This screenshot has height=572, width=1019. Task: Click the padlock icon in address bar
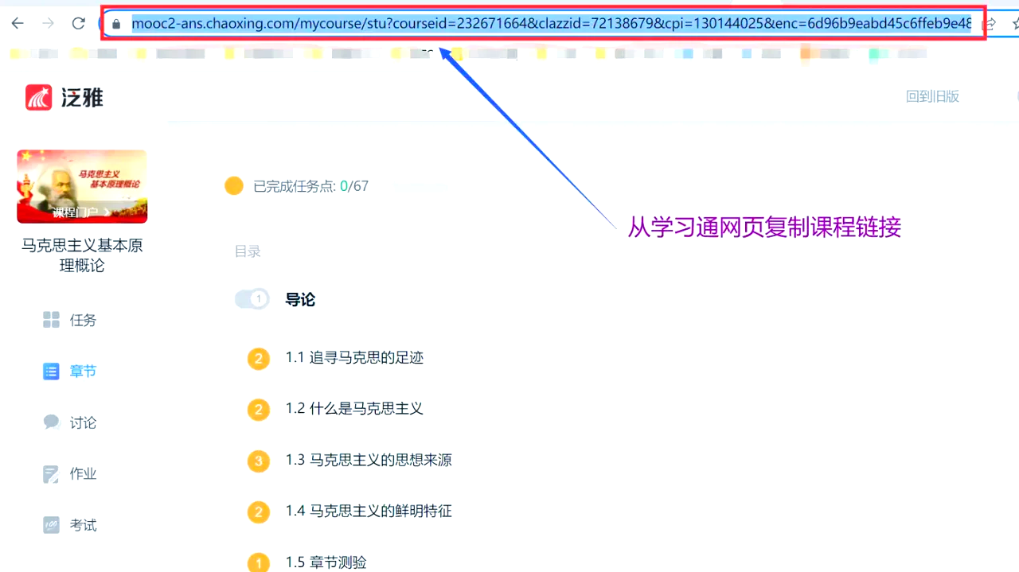[x=116, y=24]
